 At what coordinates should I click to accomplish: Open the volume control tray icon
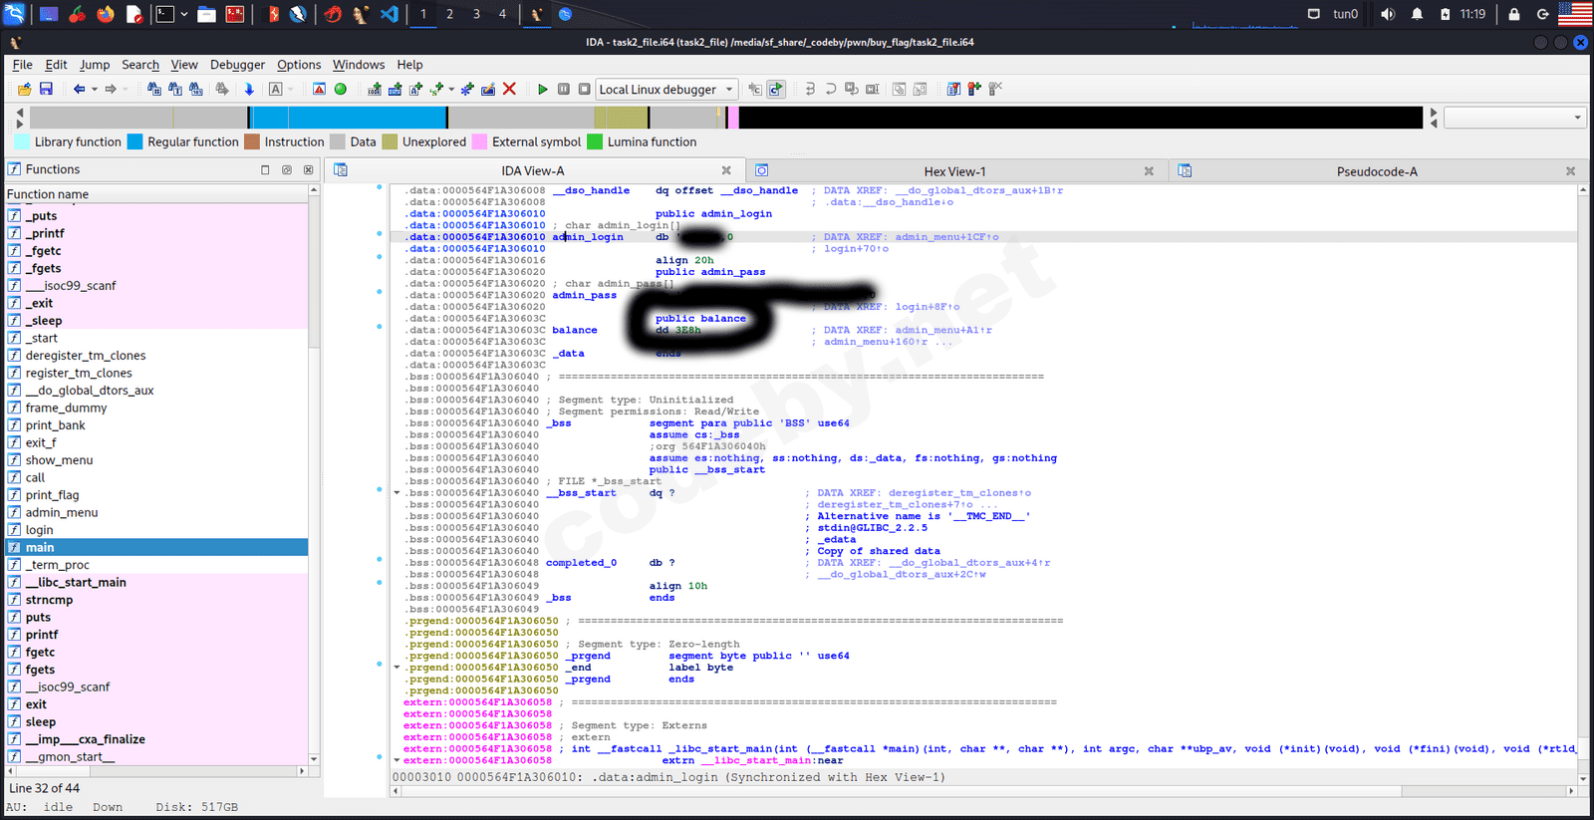coord(1388,14)
